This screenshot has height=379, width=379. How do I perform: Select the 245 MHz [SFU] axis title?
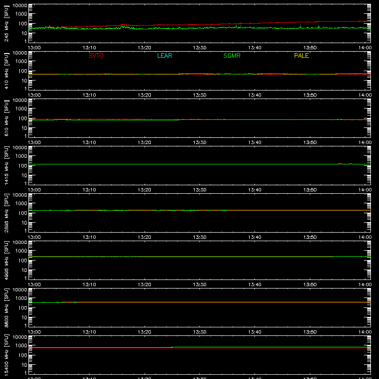[x=6, y=24]
